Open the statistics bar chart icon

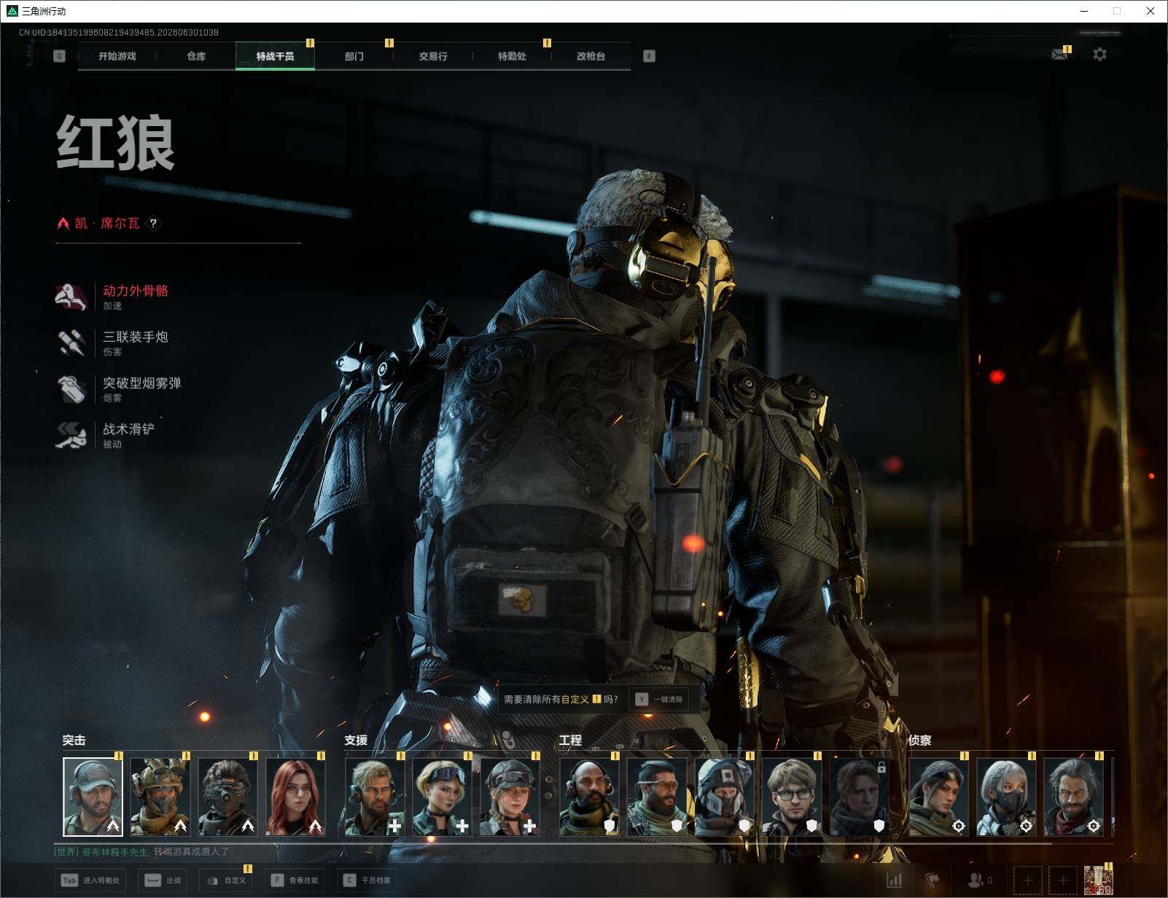tap(895, 881)
